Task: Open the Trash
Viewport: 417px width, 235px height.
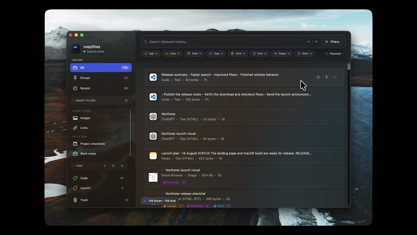Action: [100, 200]
